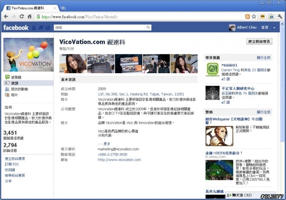286x200 pixels.
Task: Click 建立粉絲專頁 button at top right
Action: [x=259, y=41]
